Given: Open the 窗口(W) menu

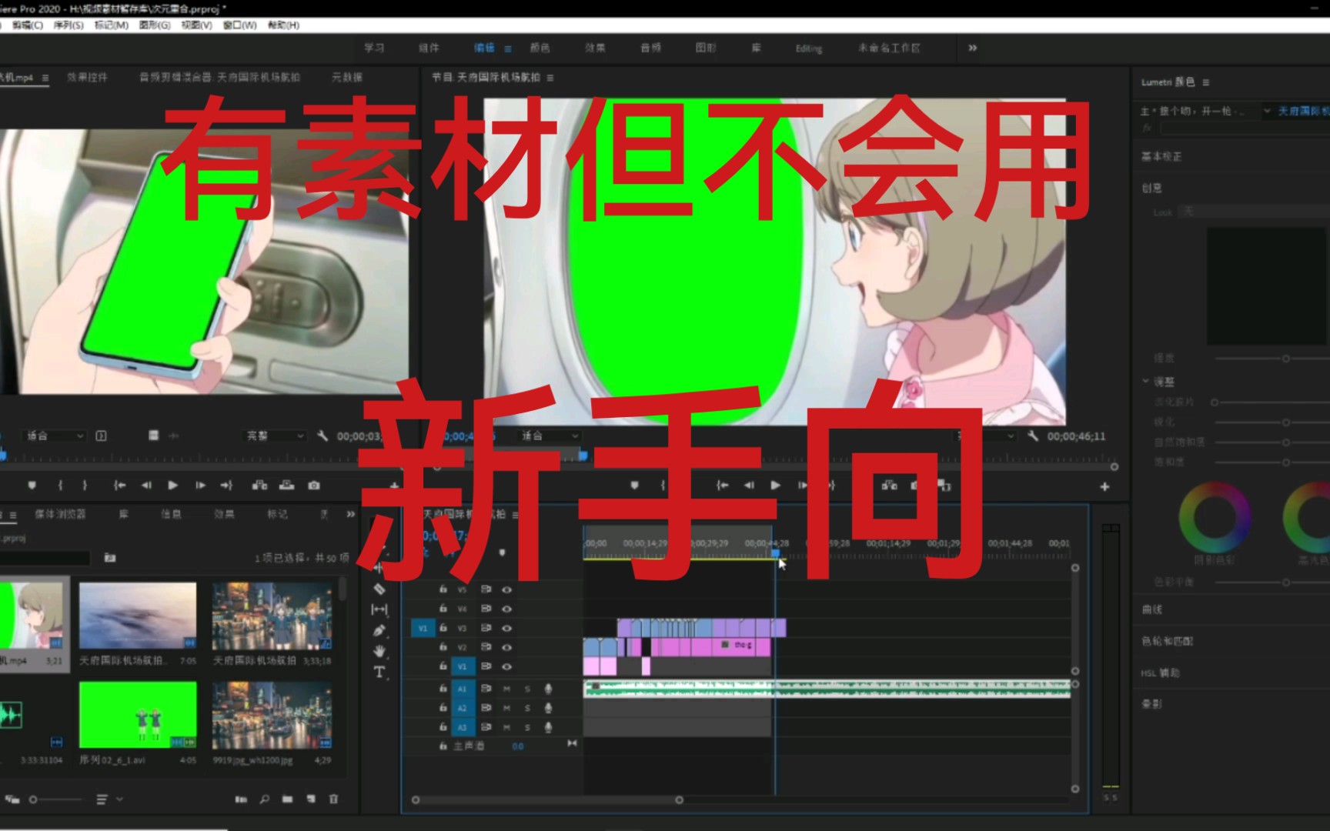Looking at the screenshot, I should coord(239,25).
